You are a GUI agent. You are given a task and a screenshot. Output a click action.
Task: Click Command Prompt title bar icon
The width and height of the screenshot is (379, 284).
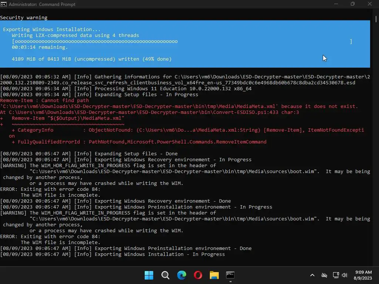[4, 4]
